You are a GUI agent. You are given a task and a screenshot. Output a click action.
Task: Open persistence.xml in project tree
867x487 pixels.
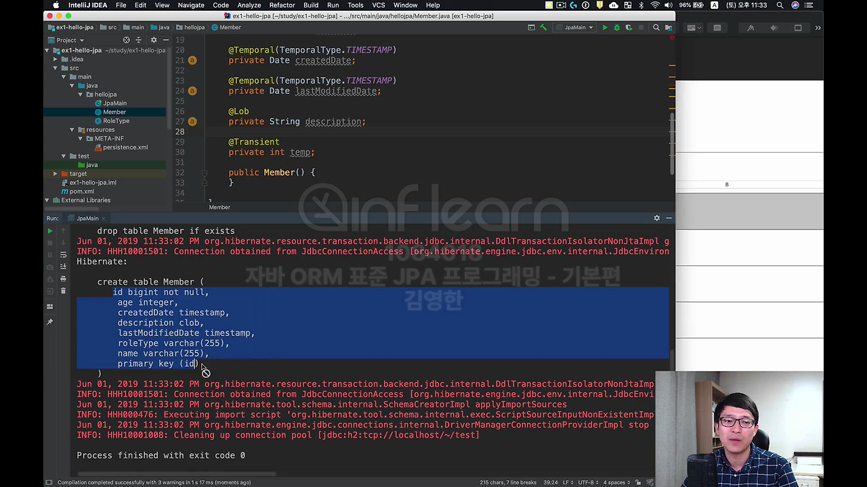[x=125, y=147]
